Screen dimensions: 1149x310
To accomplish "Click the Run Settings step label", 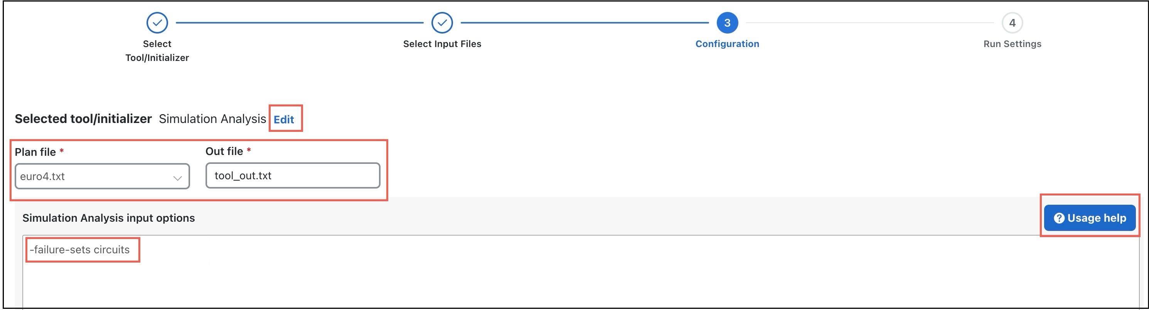I will pos(1012,44).
